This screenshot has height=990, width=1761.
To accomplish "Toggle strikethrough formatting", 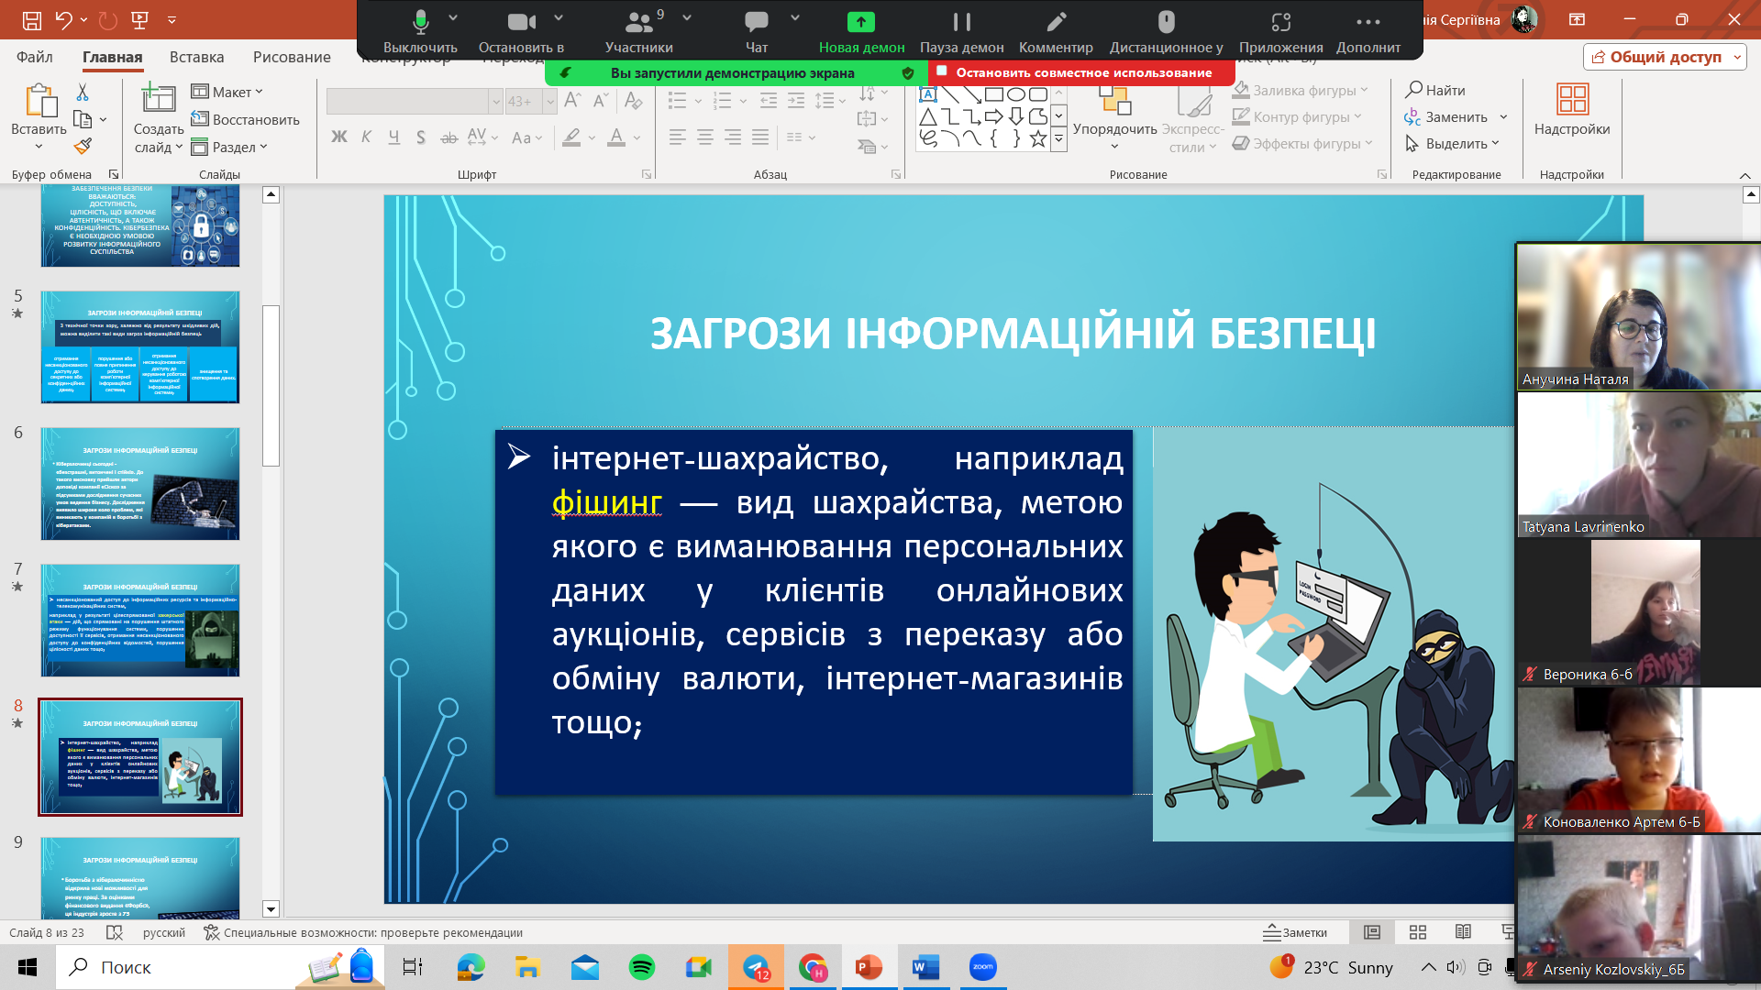I will click(449, 137).
